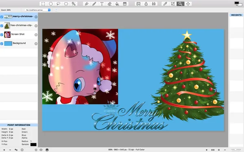Viewport: 244px width, 152px height.
Task: Select the pencil tool
Action: 87,4
